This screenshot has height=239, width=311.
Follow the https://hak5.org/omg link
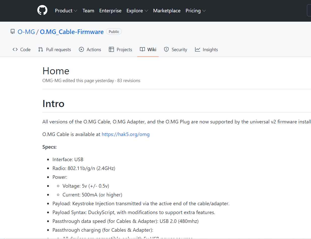click(126, 134)
